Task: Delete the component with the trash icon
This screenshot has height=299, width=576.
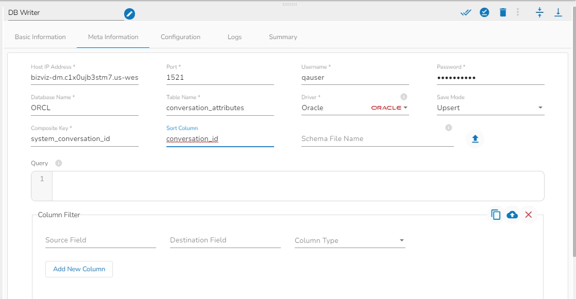Action: (503, 13)
